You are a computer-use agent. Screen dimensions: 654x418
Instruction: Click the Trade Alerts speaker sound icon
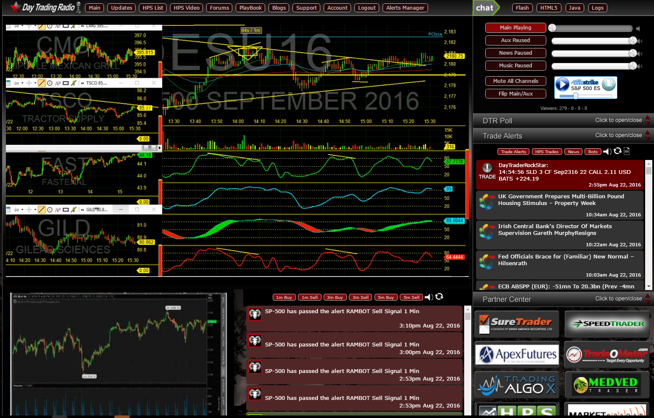coord(607,152)
